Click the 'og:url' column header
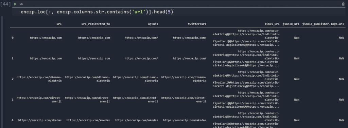 (153, 24)
